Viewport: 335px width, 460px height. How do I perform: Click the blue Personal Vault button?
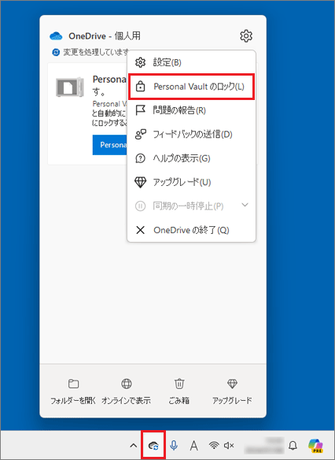(x=110, y=145)
